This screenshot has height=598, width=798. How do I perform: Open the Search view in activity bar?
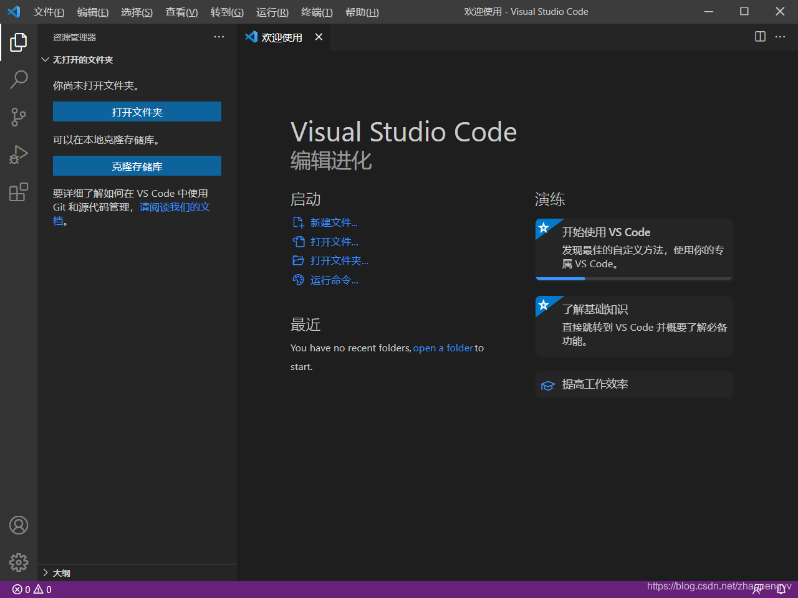pos(19,79)
